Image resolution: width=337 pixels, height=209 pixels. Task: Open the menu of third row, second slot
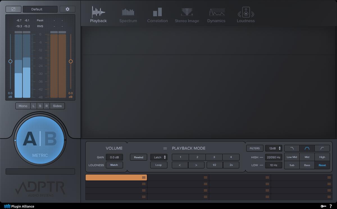click(206, 191)
